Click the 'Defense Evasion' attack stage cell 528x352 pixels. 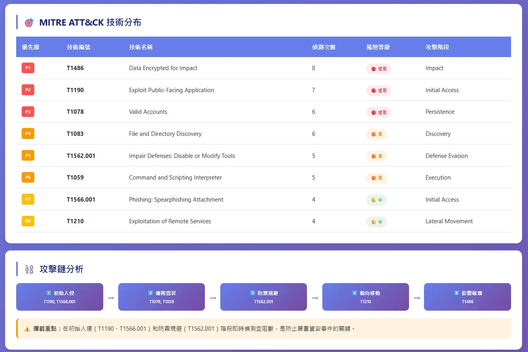(446, 156)
